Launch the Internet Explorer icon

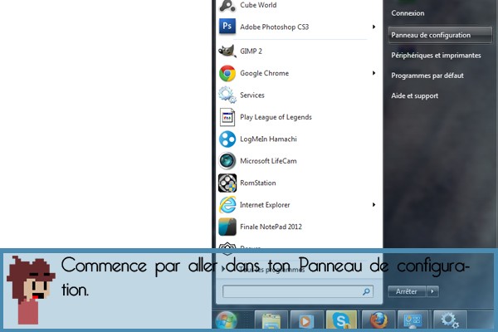click(x=227, y=205)
